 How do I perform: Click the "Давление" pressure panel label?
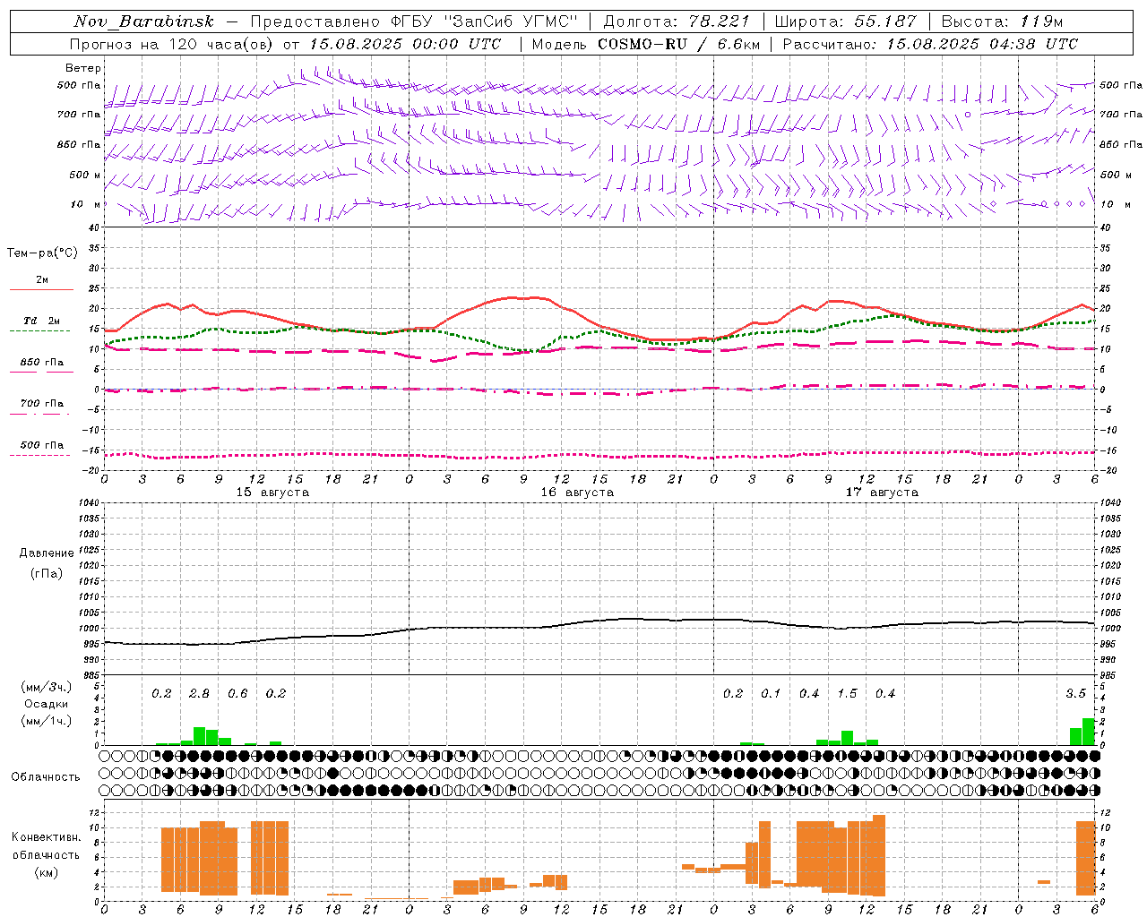click(47, 553)
